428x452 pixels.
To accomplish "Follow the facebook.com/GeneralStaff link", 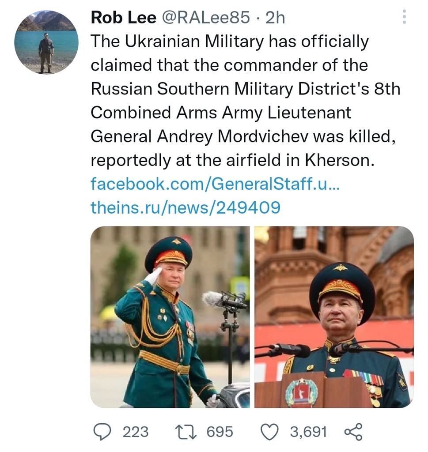I will click(215, 184).
